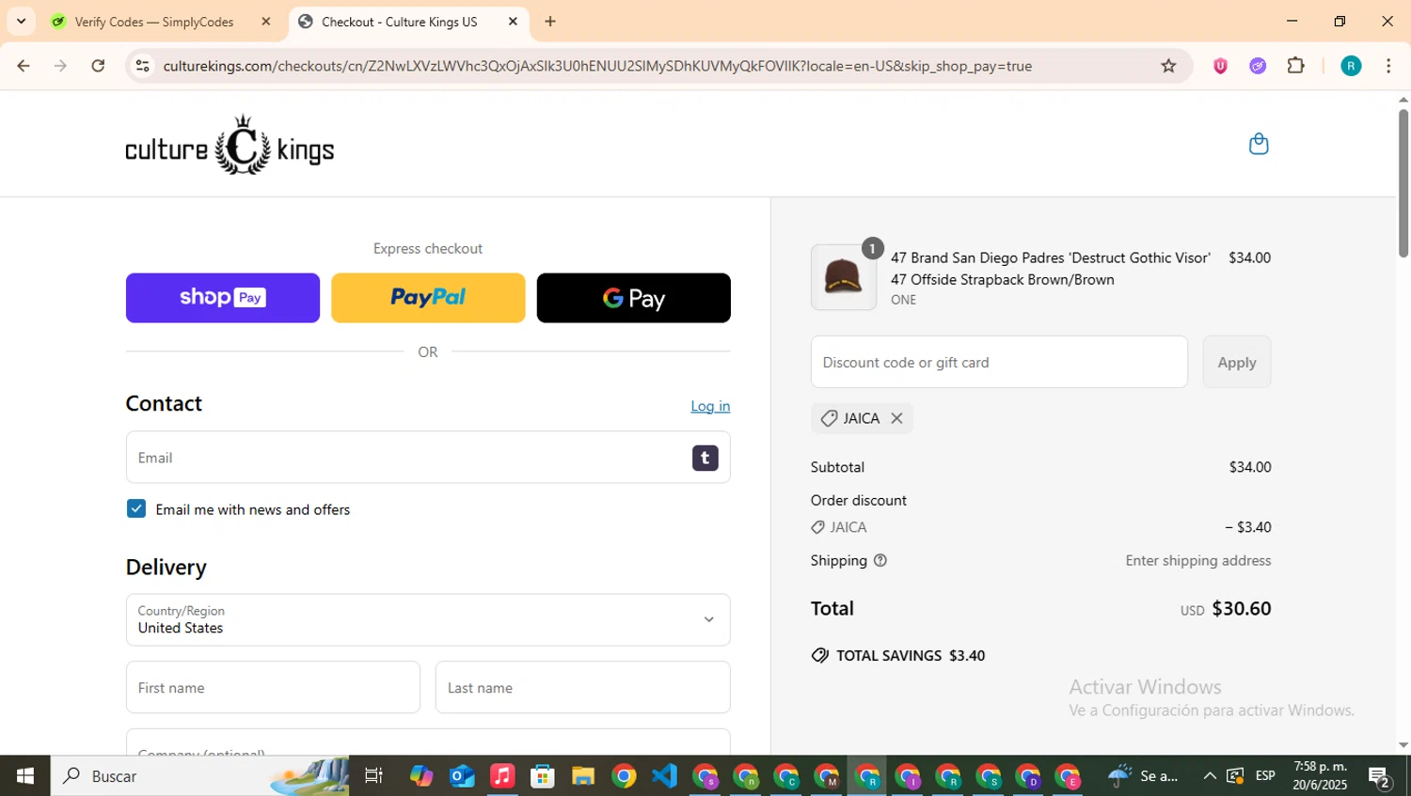The image size is (1411, 796).
Task: Click the Apply discount button
Action: coord(1237,362)
